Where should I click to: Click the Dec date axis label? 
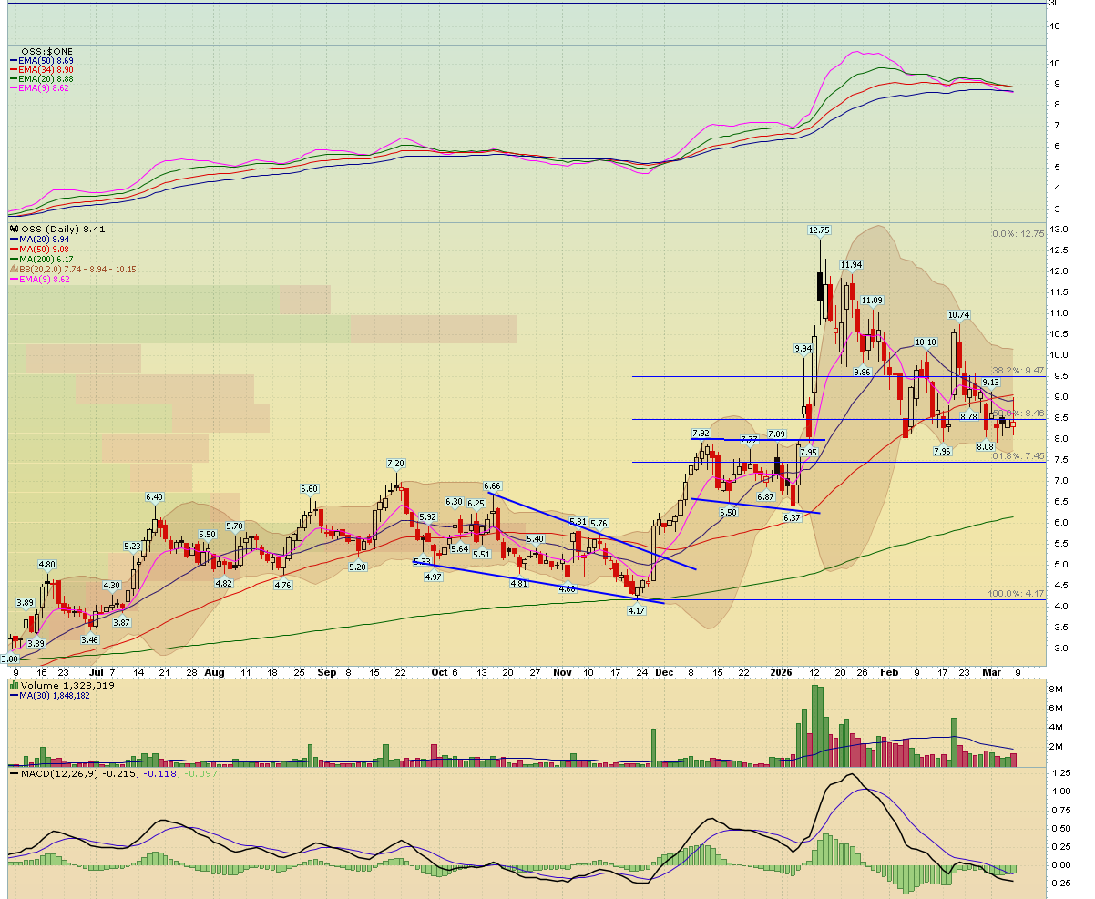664,672
